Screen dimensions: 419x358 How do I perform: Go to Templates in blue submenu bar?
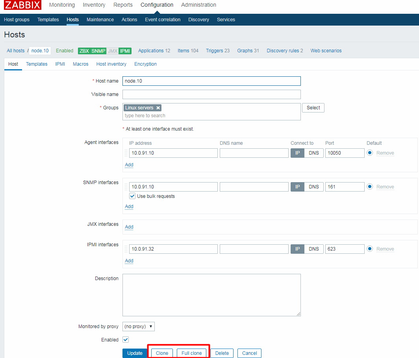(x=48, y=20)
